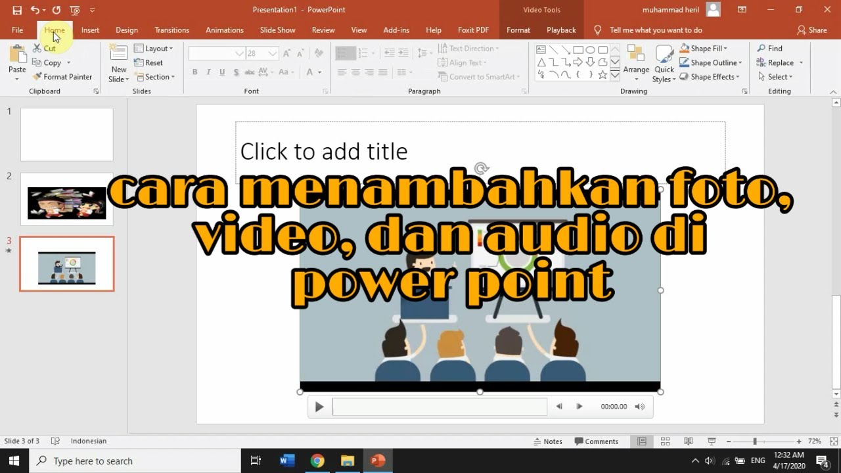
Task: Open the Layout dropdown
Action: click(154, 49)
